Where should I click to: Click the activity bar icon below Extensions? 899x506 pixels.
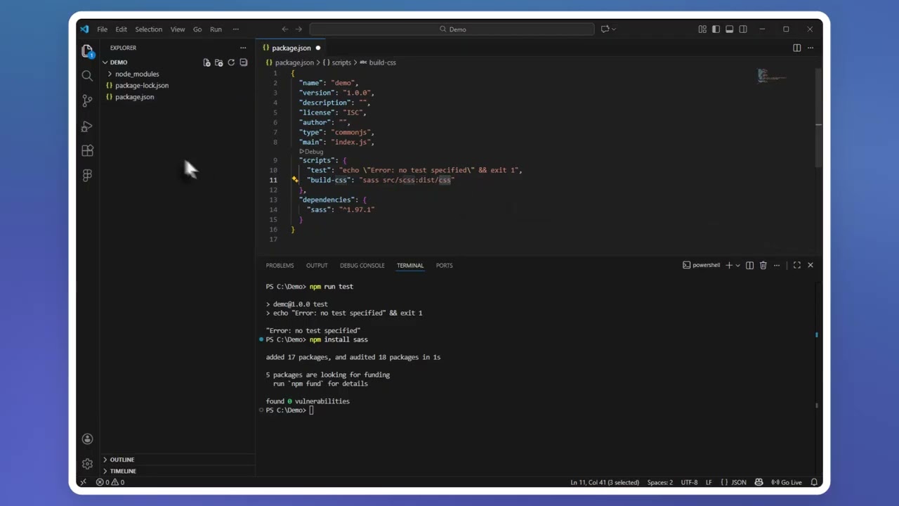point(87,176)
